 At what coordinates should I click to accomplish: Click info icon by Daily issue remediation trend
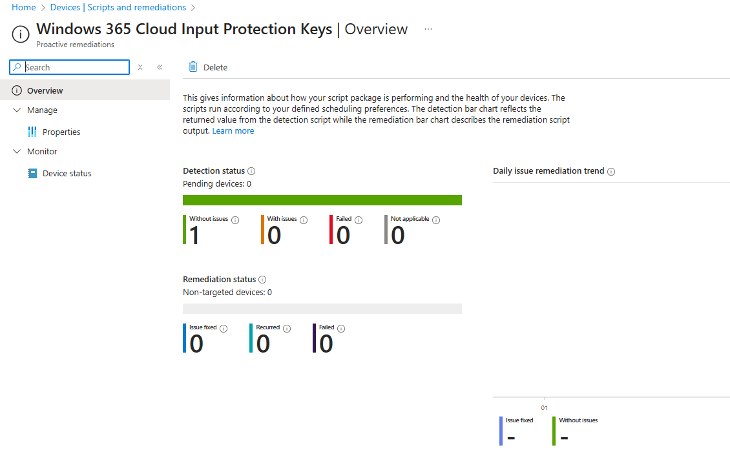[x=611, y=172]
